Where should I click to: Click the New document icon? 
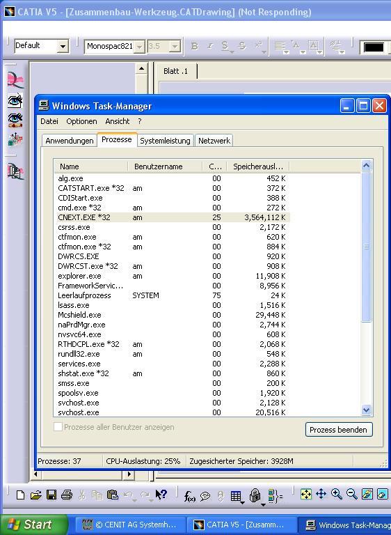tap(20, 495)
